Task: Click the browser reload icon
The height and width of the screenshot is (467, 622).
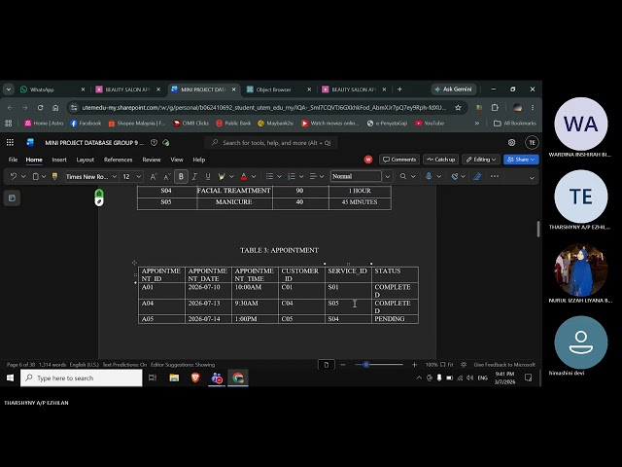Action: pyautogui.click(x=41, y=108)
